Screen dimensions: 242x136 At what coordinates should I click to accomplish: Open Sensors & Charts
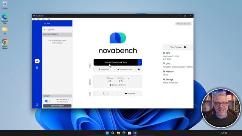click(118, 85)
